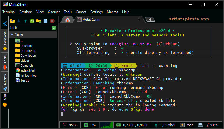Click the /root/ path input field
The width and height of the screenshot is (224, 129).
[29, 28]
